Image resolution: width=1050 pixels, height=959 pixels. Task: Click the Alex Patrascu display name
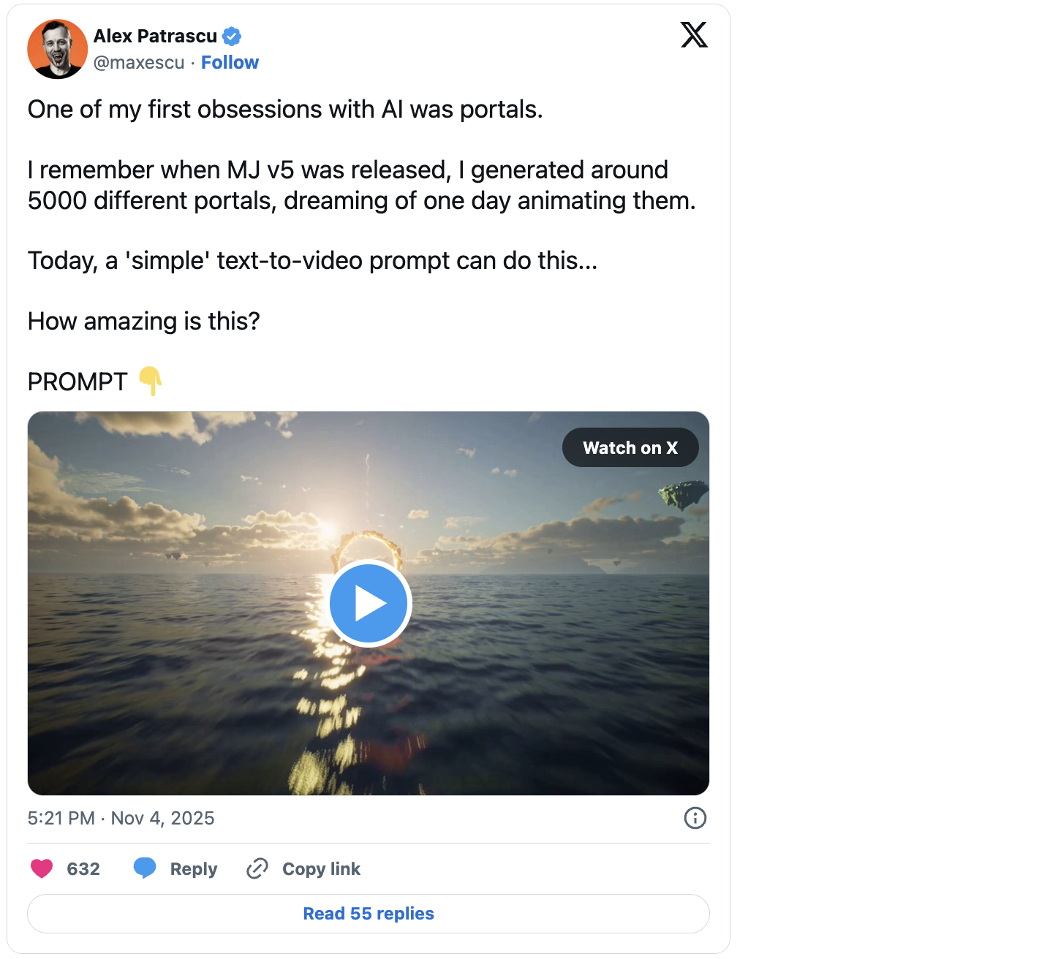pos(155,36)
